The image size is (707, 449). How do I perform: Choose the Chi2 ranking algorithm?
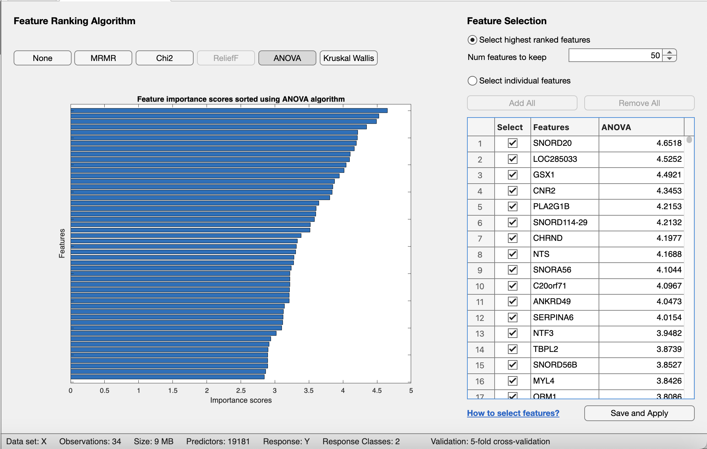point(164,58)
